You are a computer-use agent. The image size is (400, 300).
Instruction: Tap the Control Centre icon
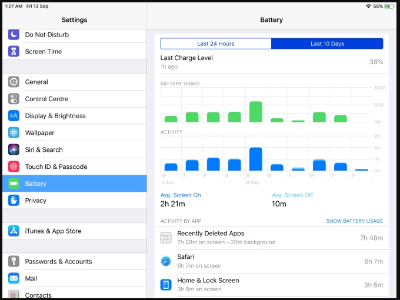(14, 99)
